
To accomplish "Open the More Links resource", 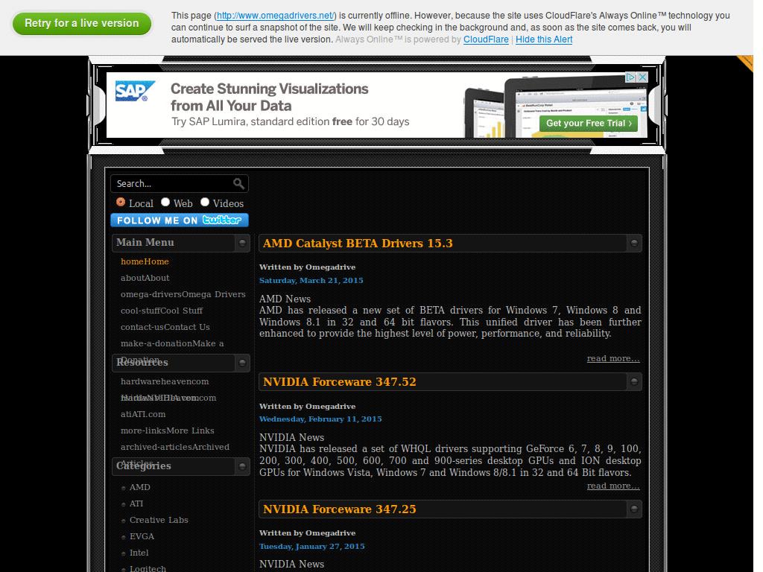I will pyautogui.click(x=168, y=430).
